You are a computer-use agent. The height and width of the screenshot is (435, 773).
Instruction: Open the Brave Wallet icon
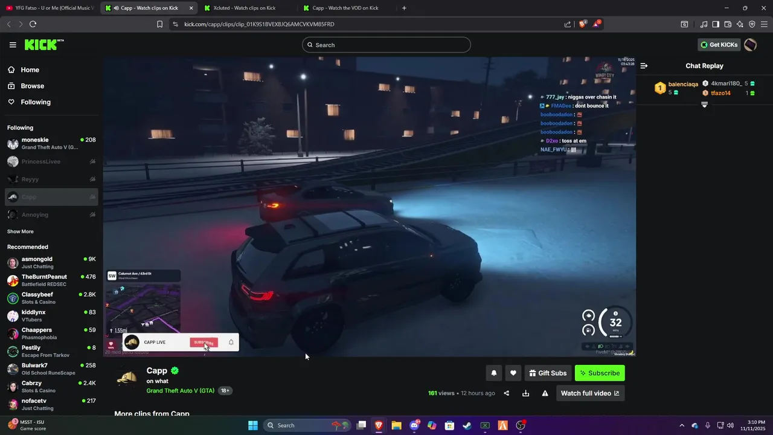click(x=728, y=24)
